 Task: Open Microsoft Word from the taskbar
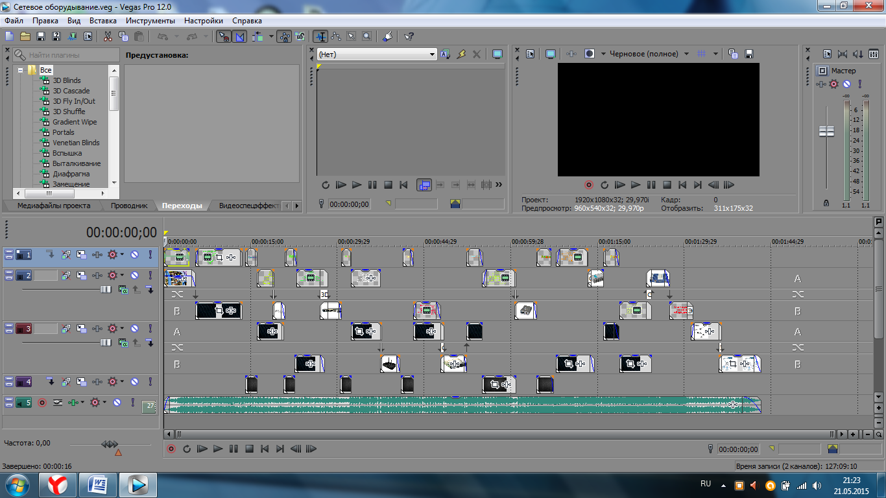pos(99,484)
